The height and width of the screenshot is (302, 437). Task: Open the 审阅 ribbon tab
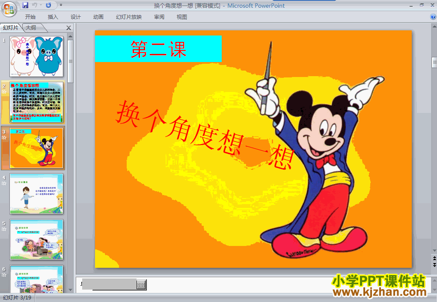[159, 17]
